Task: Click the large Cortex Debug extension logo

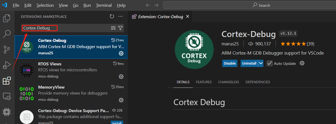Action: click(194, 49)
